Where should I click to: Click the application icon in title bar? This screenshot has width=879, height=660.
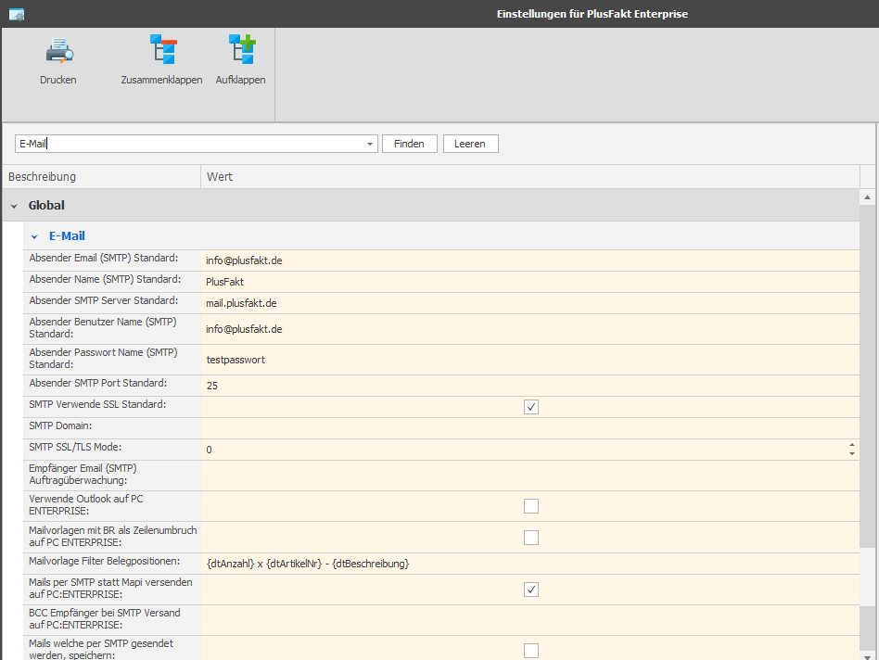click(x=17, y=15)
